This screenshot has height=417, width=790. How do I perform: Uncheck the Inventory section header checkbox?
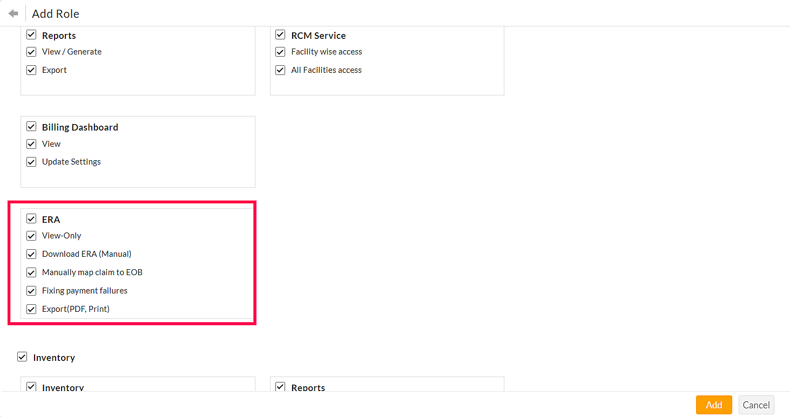click(x=22, y=357)
